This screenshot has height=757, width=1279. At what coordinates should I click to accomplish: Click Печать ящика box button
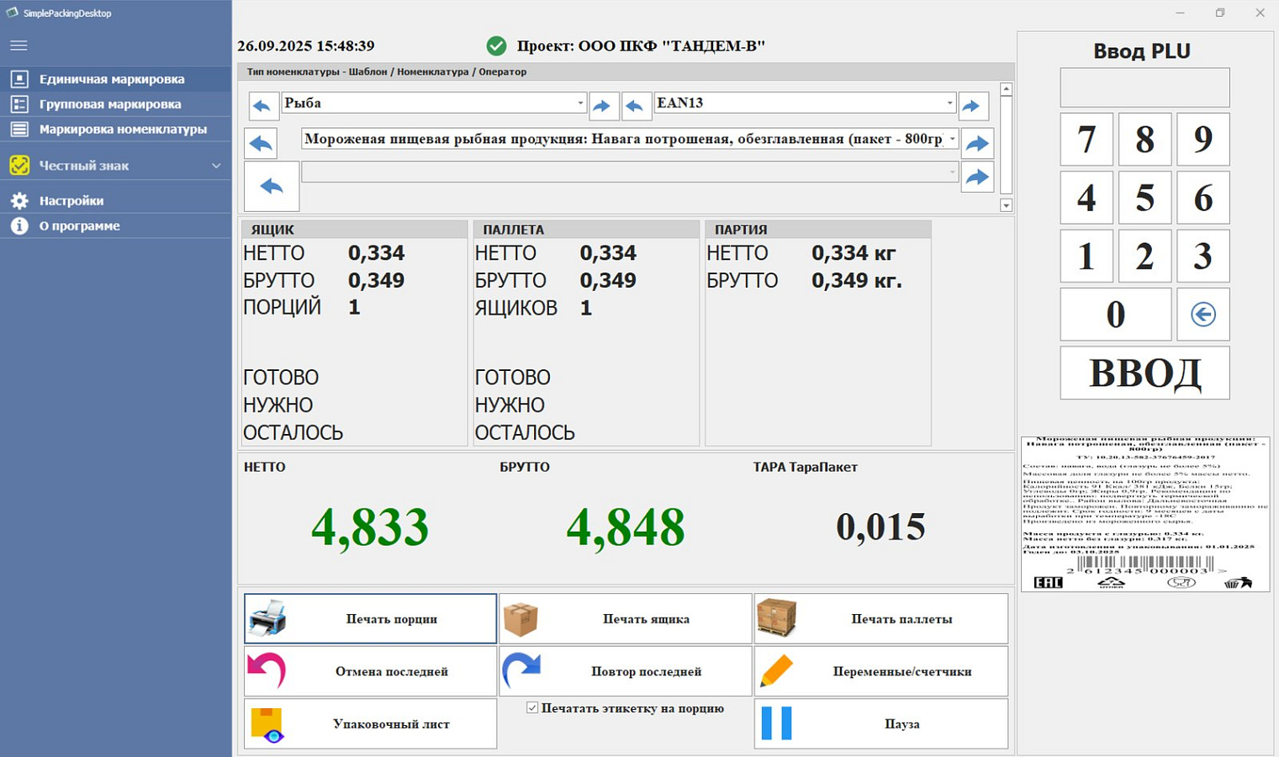[x=626, y=619]
